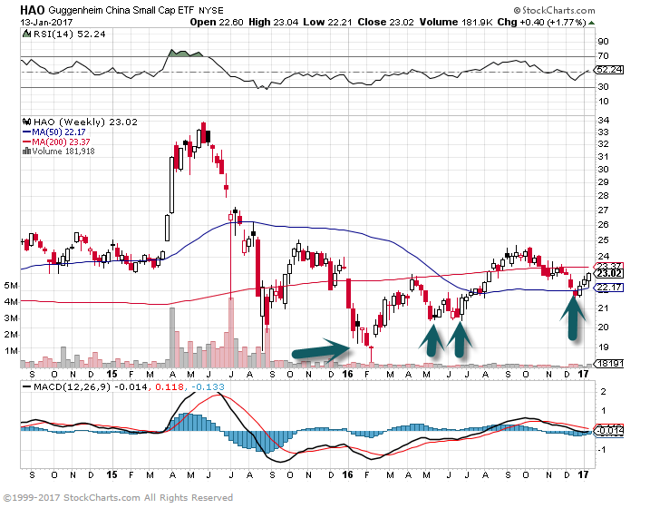This screenshot has height=518, width=650.
Task: Click the blue -0.133 MACD histogram value
Action: click(209, 387)
